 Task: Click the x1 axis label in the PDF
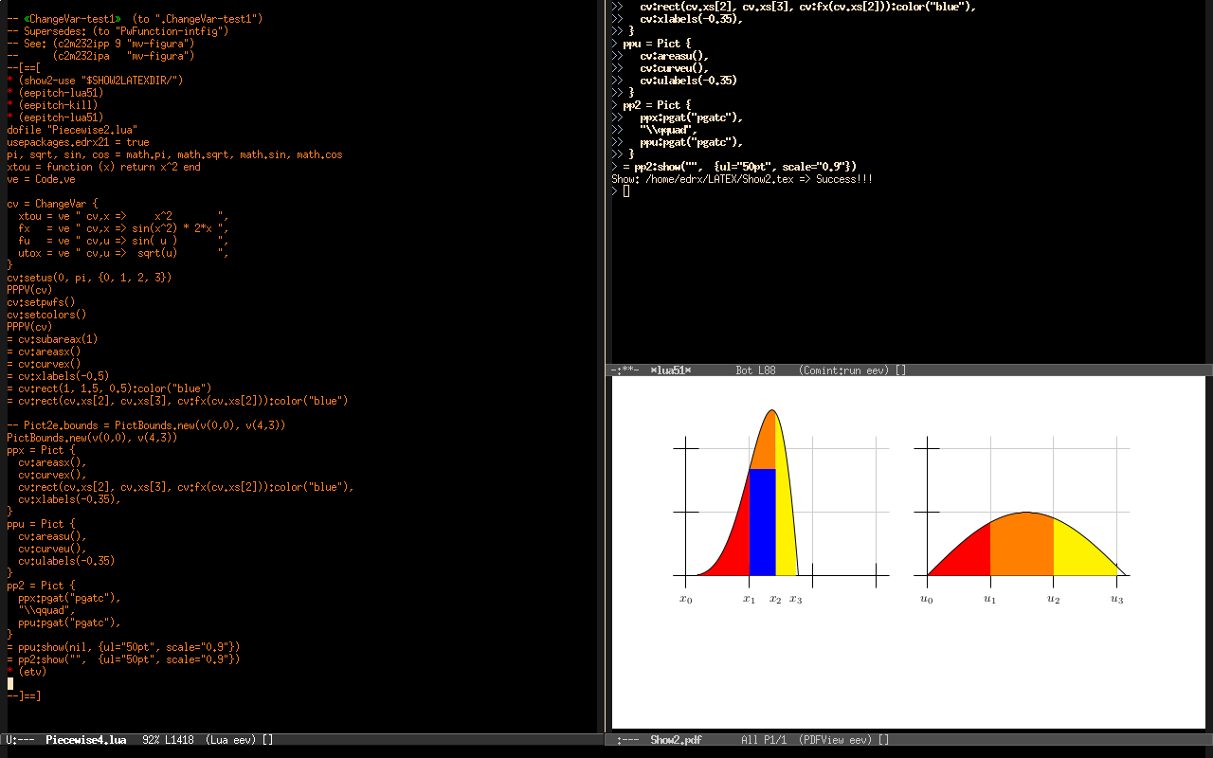tap(749, 599)
